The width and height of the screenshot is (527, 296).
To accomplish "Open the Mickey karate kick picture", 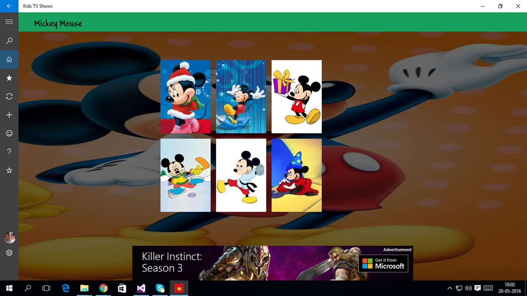I will [x=241, y=175].
